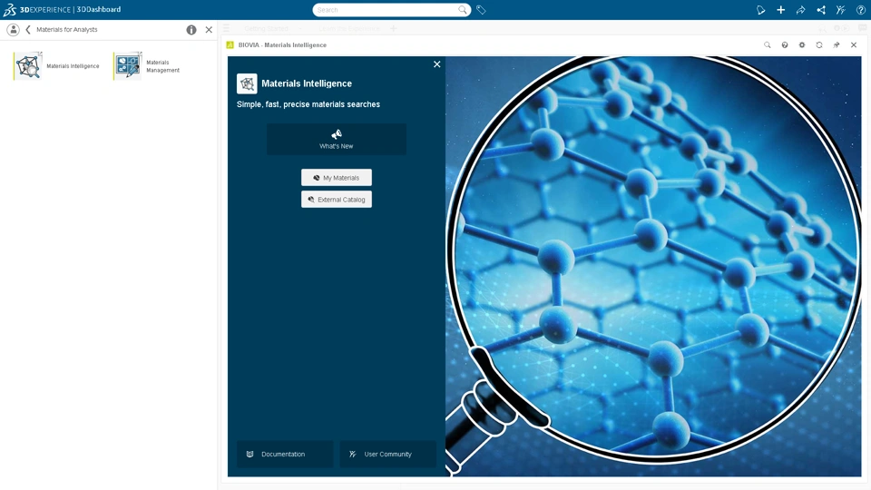
Task: Open help in the BIOVIA widget header
Action: tap(784, 45)
